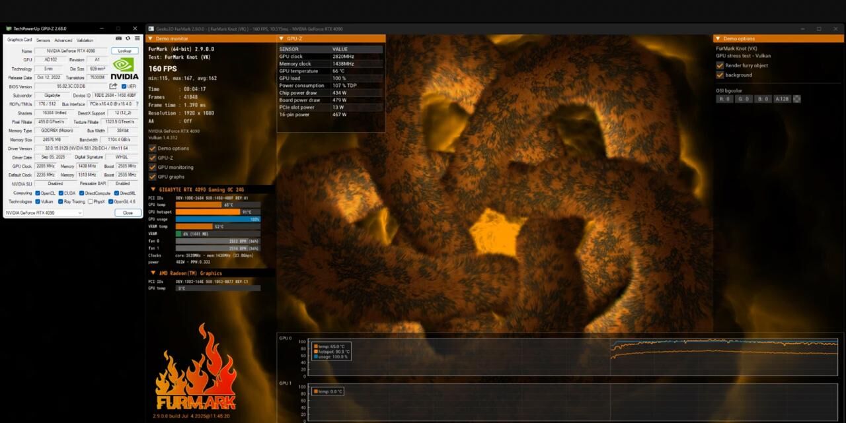Open the Advanced tab in GPU-Z

click(x=63, y=40)
